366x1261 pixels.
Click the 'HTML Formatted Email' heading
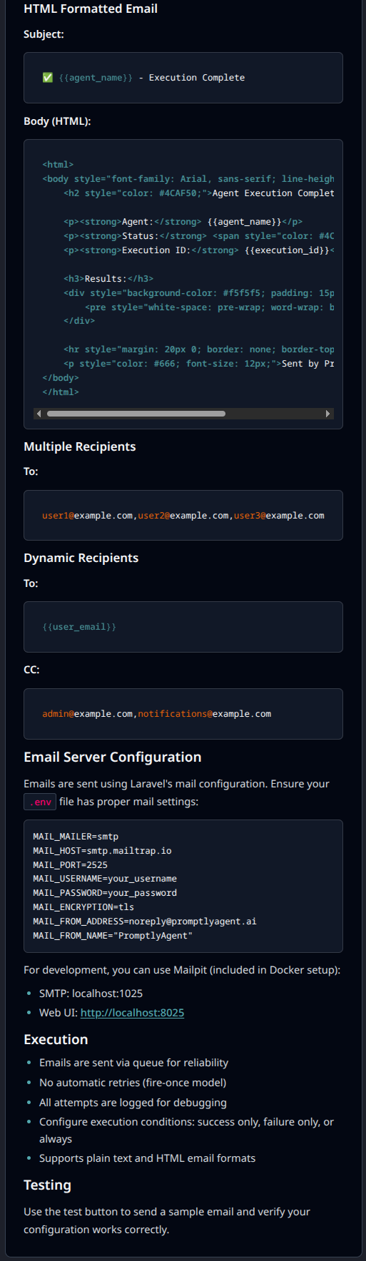click(x=91, y=9)
